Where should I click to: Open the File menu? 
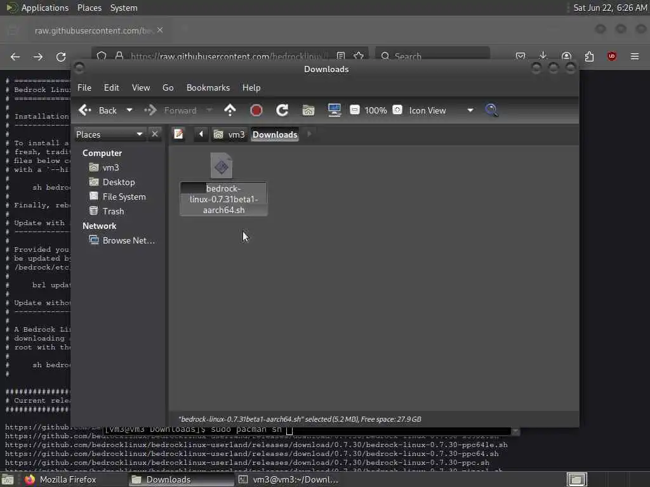pos(84,88)
